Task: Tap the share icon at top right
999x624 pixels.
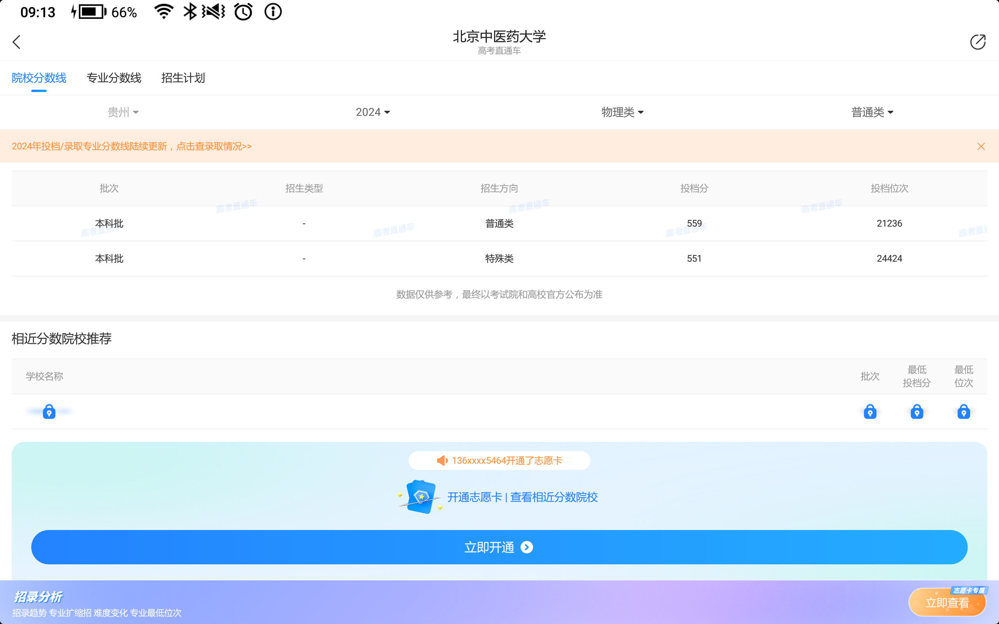Action: point(978,42)
